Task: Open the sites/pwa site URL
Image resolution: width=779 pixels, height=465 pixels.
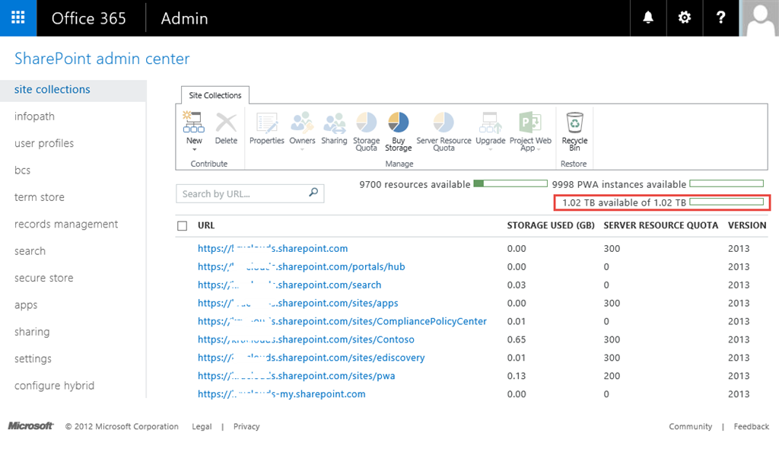Action: (296, 376)
